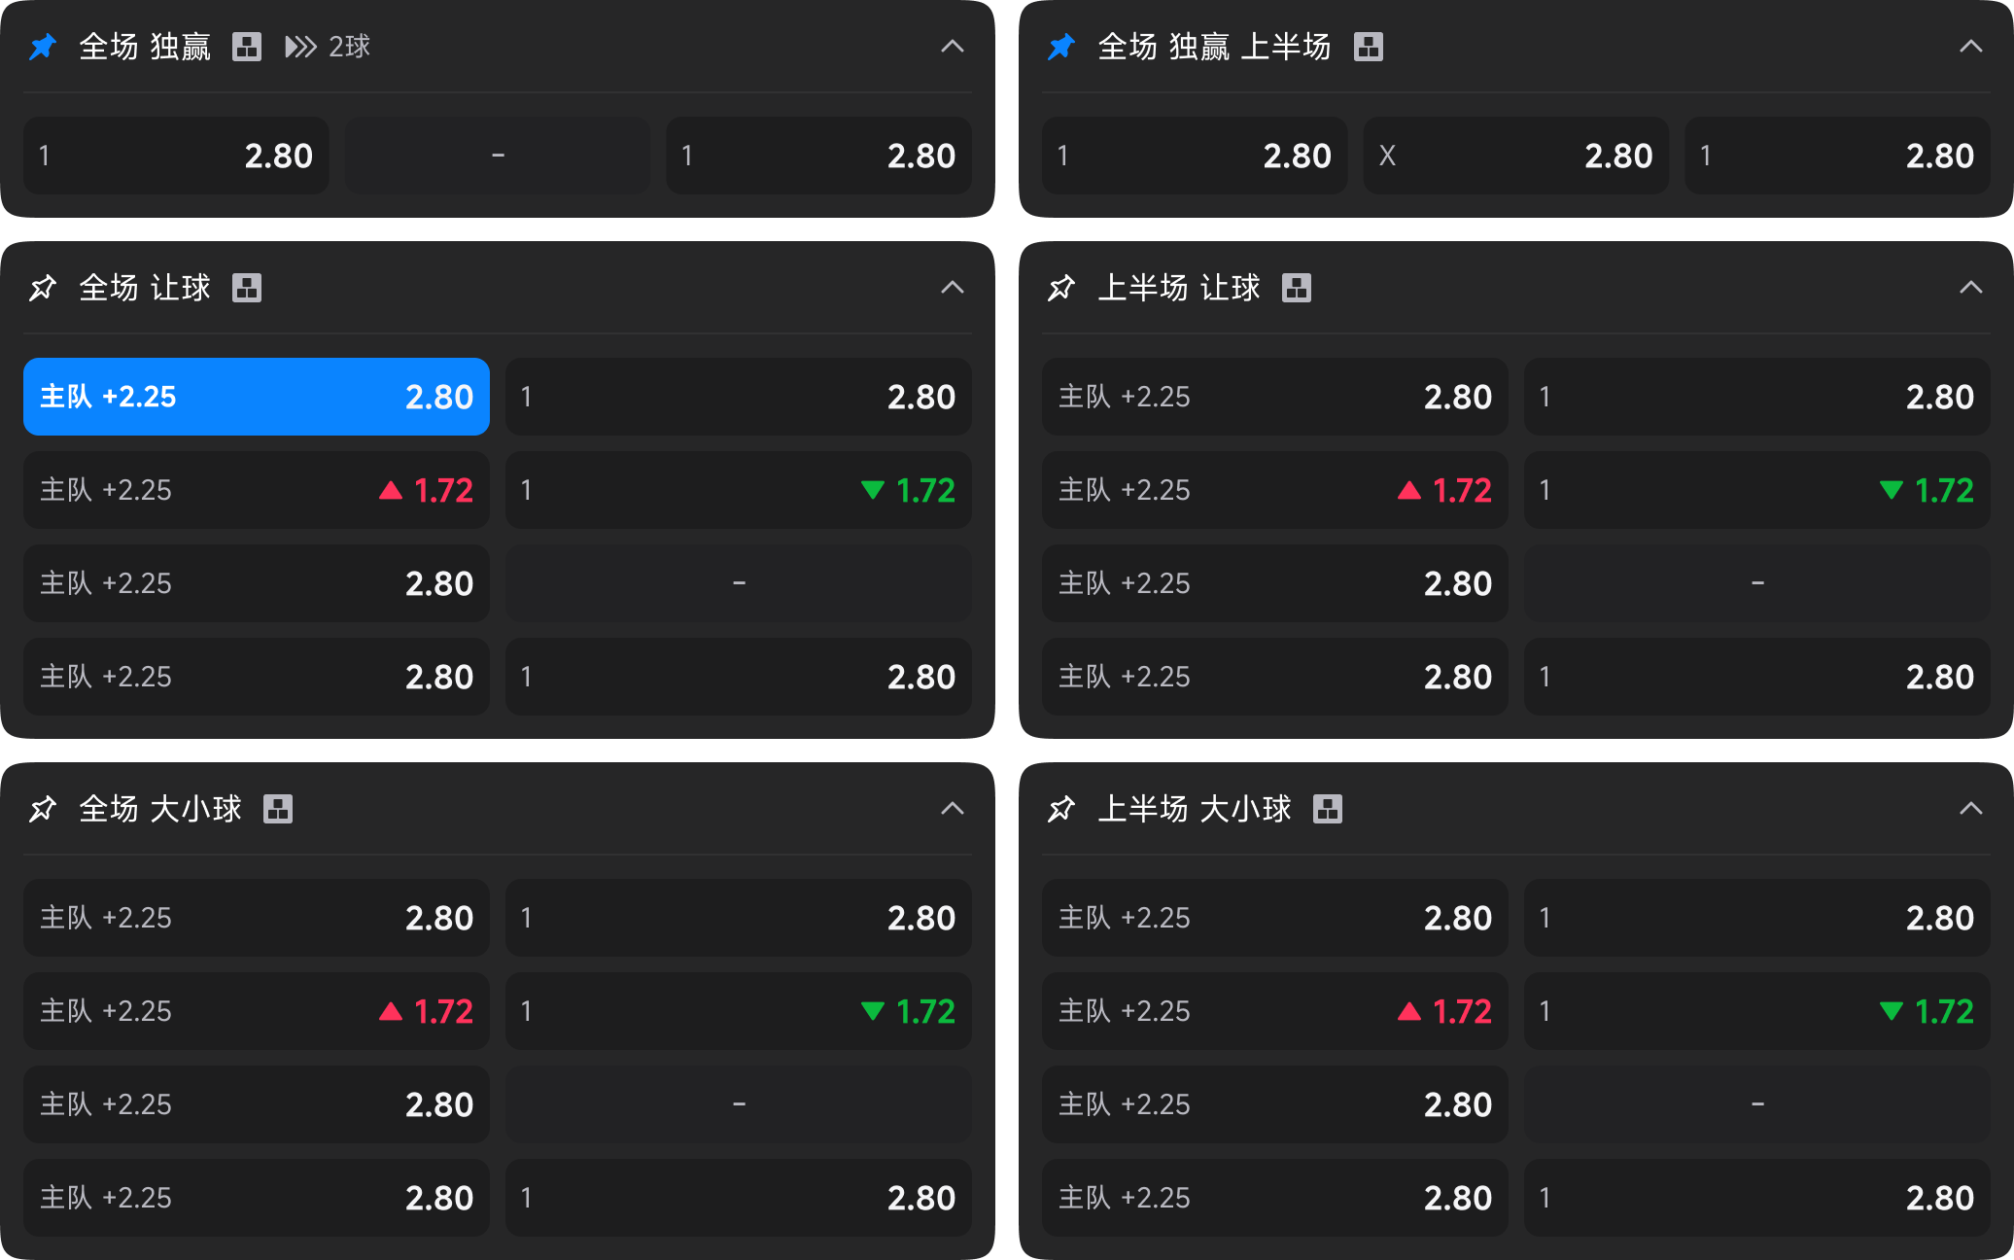Image resolution: width=2014 pixels, height=1260 pixels.
Task: Select highlighted 主队 +2.25 bet at 2.80
Action: pyautogui.click(x=257, y=397)
